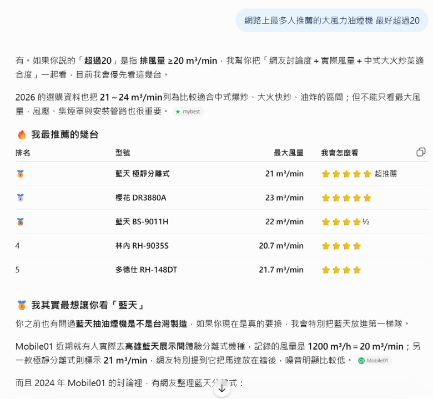Click the heading 我其實最想讓你看「藍天」
Image resolution: width=433 pixels, height=399 pixels.
tap(88, 305)
